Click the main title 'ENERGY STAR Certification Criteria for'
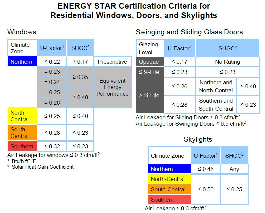The image size is (265, 213). click(x=134, y=6)
